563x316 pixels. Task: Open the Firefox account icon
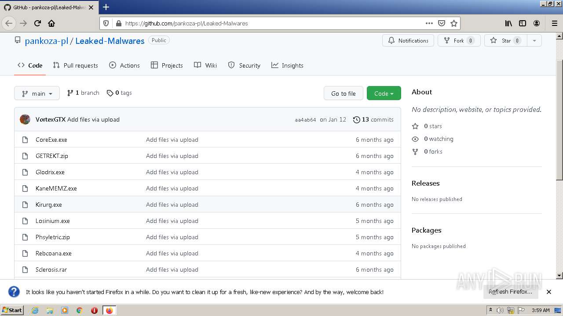click(x=537, y=23)
